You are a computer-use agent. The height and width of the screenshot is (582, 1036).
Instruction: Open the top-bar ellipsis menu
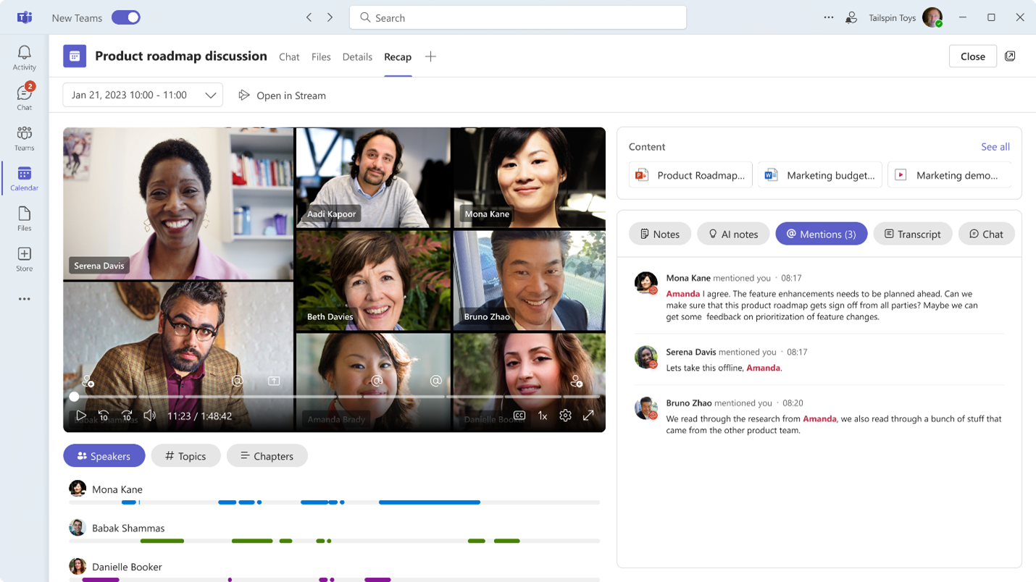pos(828,17)
